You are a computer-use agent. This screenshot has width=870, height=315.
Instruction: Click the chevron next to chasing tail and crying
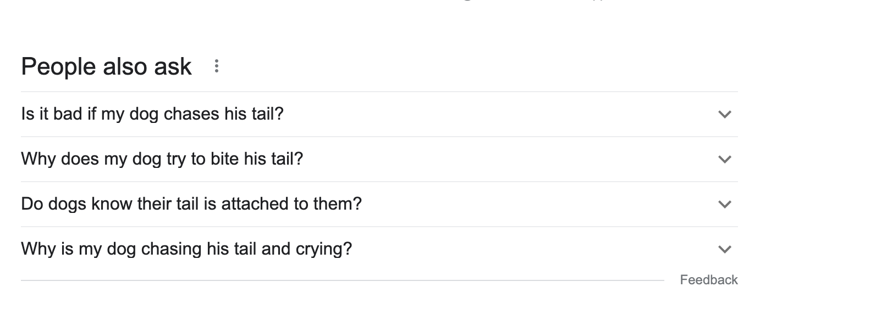pyautogui.click(x=725, y=249)
